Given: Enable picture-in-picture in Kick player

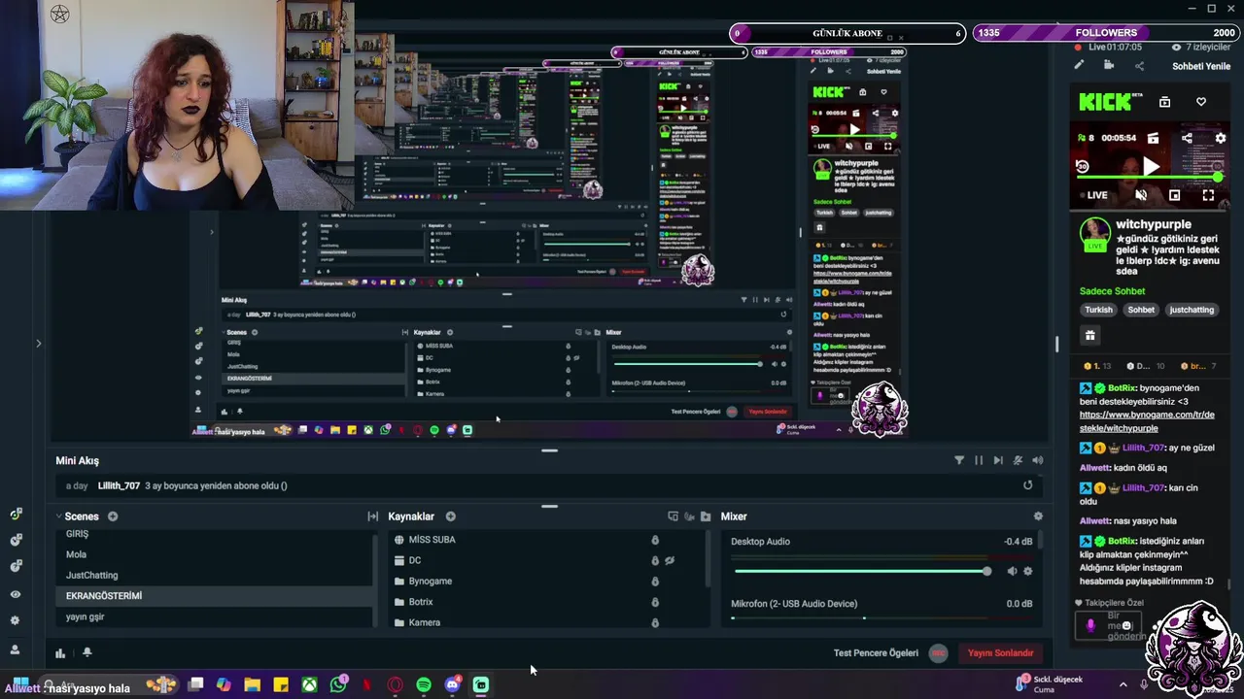Looking at the screenshot, I should coord(1174,195).
